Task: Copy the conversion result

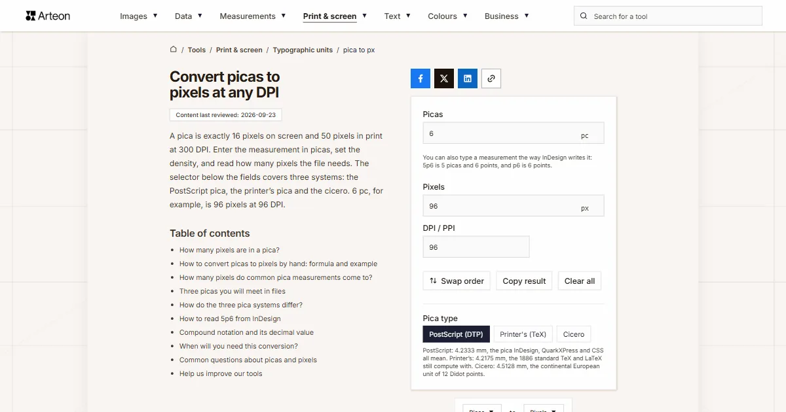Action: coord(524,281)
